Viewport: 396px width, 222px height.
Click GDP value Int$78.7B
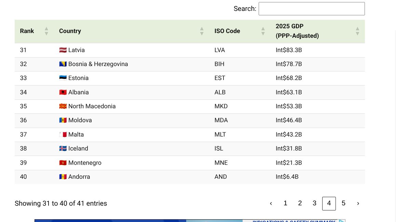coord(289,64)
